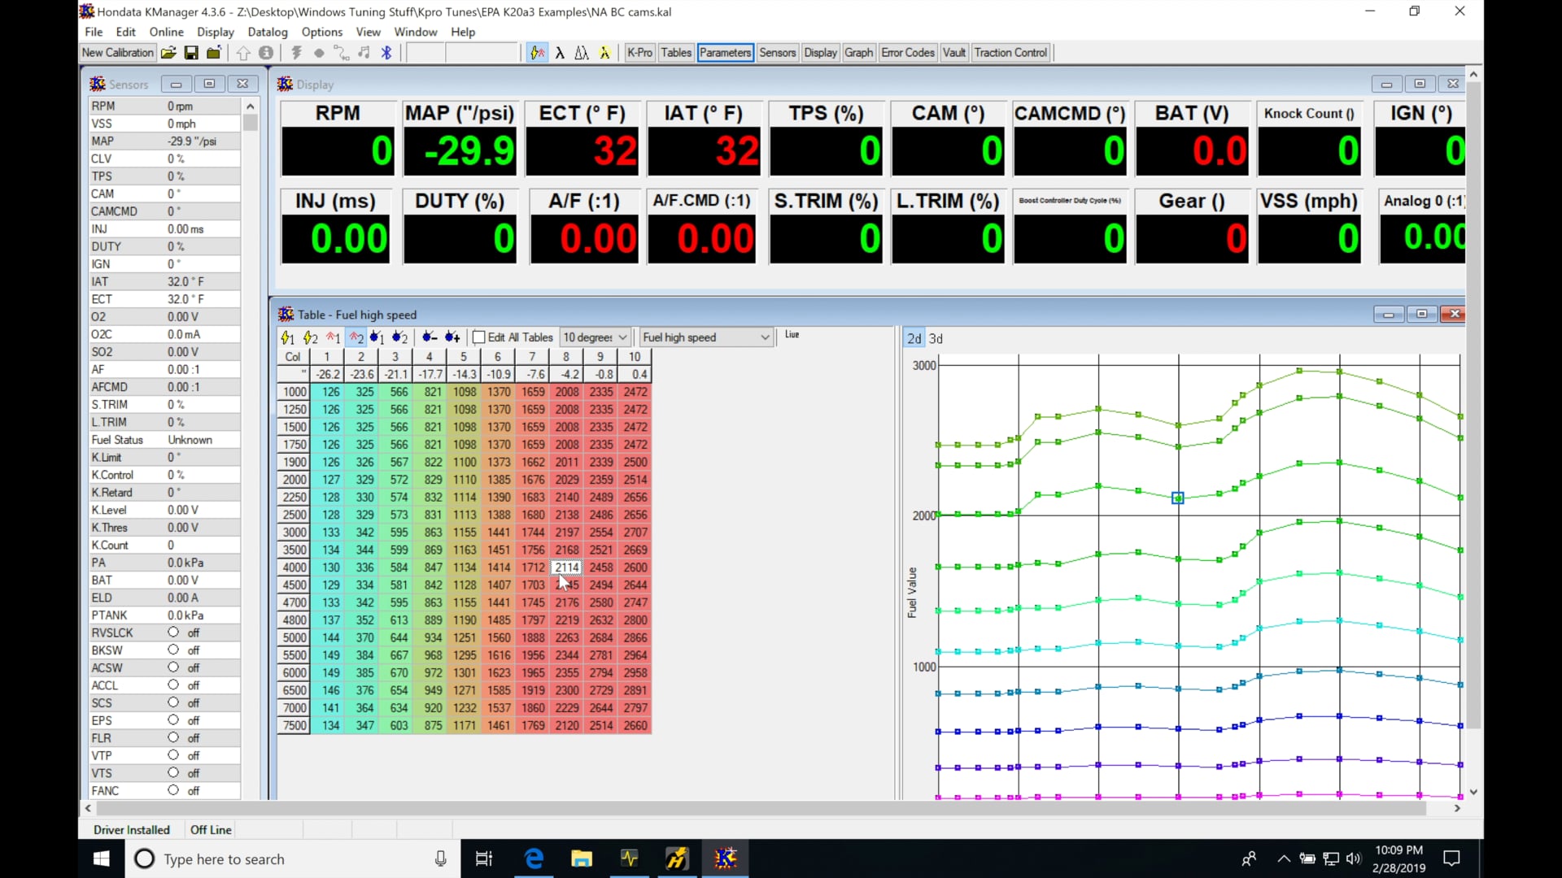Decrease cell value with the minus icon
The width and height of the screenshot is (1562, 878).
click(429, 337)
